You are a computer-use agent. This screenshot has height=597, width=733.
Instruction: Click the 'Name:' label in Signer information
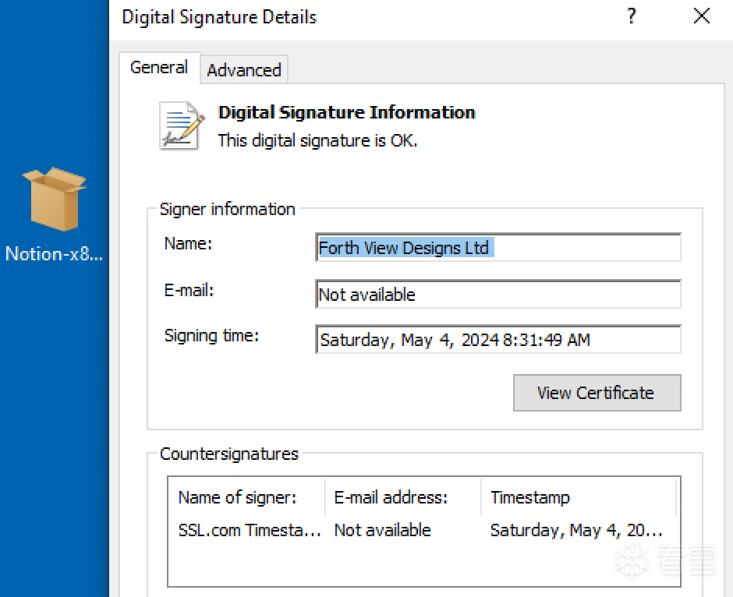tap(189, 243)
